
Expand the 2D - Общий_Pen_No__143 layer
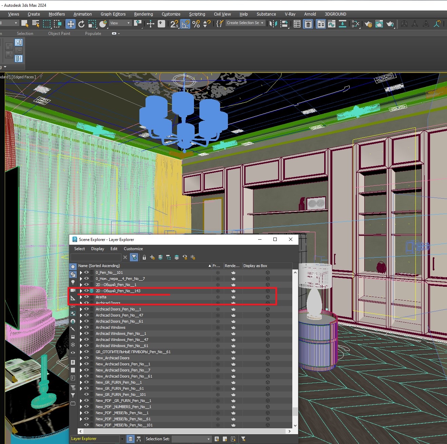click(81, 291)
